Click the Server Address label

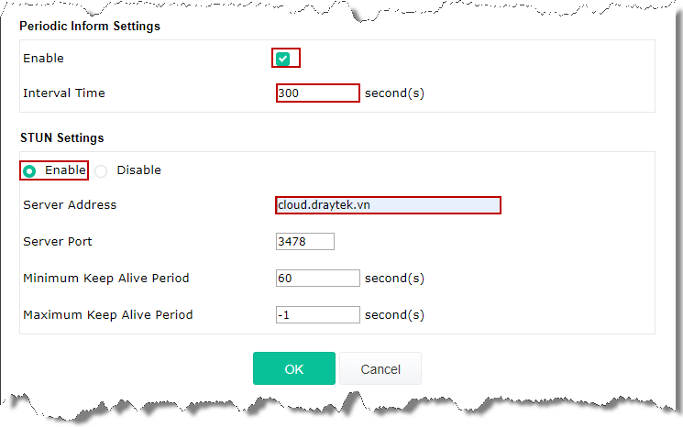[70, 205]
